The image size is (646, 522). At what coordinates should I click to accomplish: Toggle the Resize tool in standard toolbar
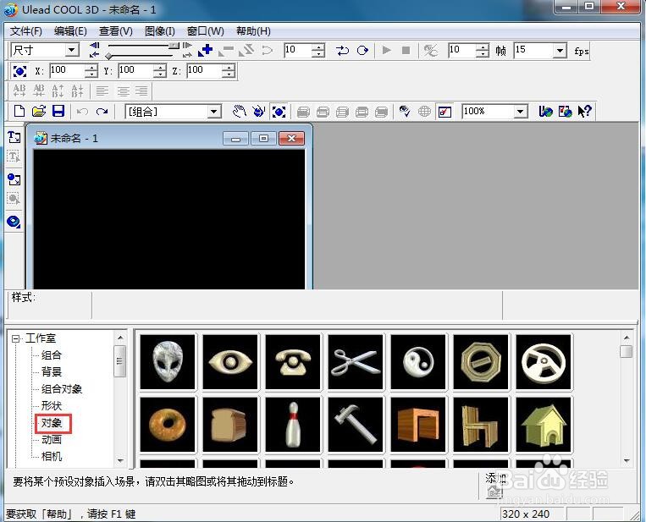[x=279, y=111]
